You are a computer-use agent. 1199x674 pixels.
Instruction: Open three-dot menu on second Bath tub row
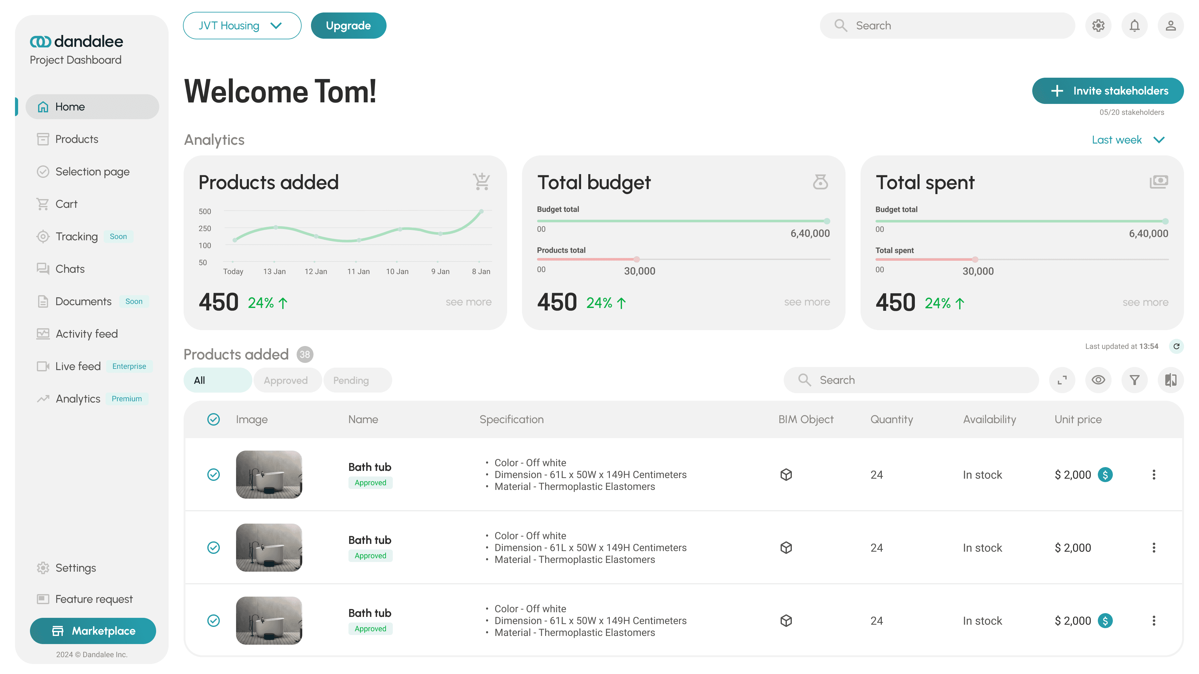point(1153,548)
